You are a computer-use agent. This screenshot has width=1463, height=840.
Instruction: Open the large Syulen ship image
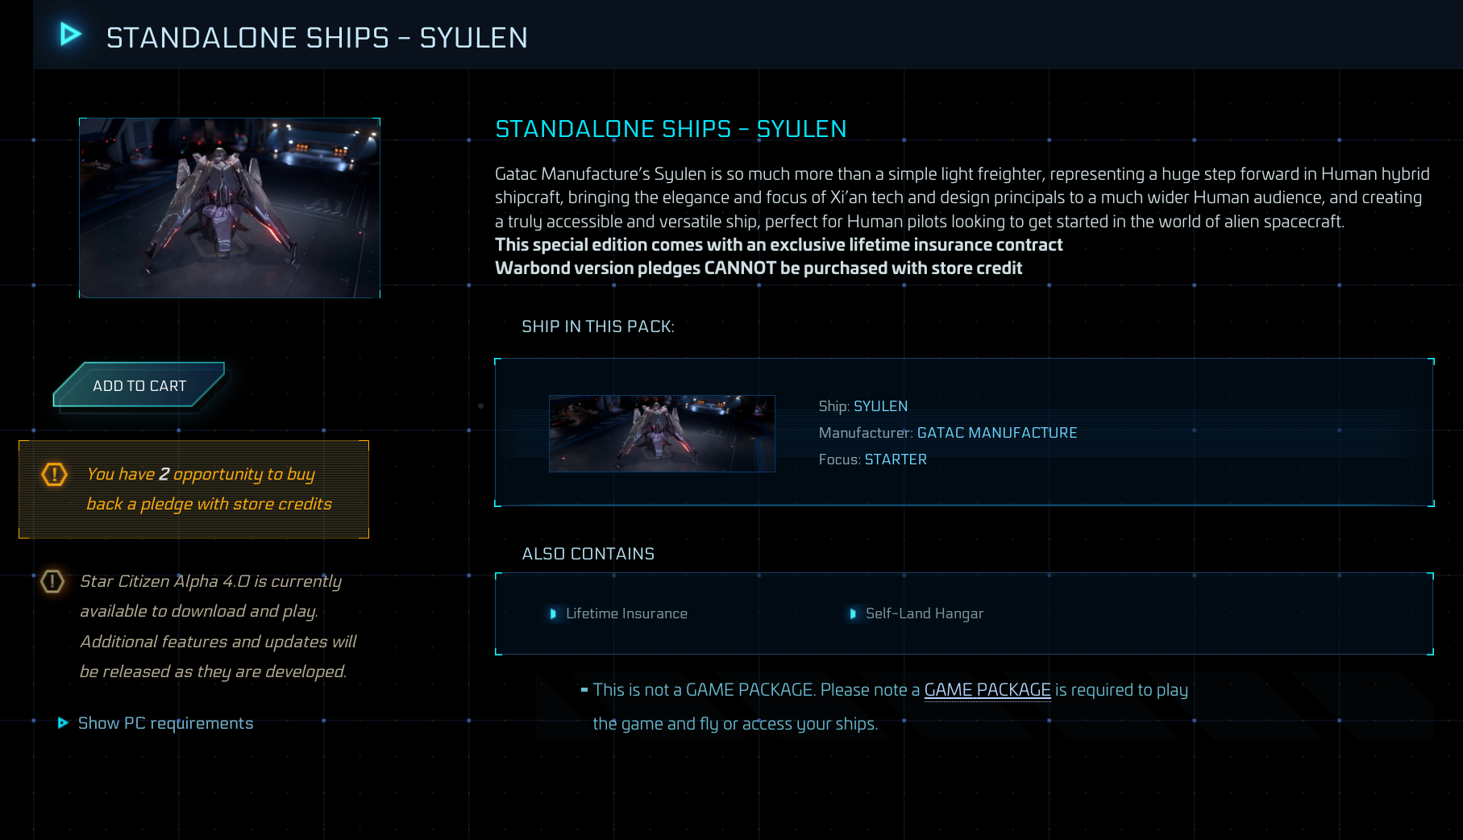pyautogui.click(x=230, y=208)
